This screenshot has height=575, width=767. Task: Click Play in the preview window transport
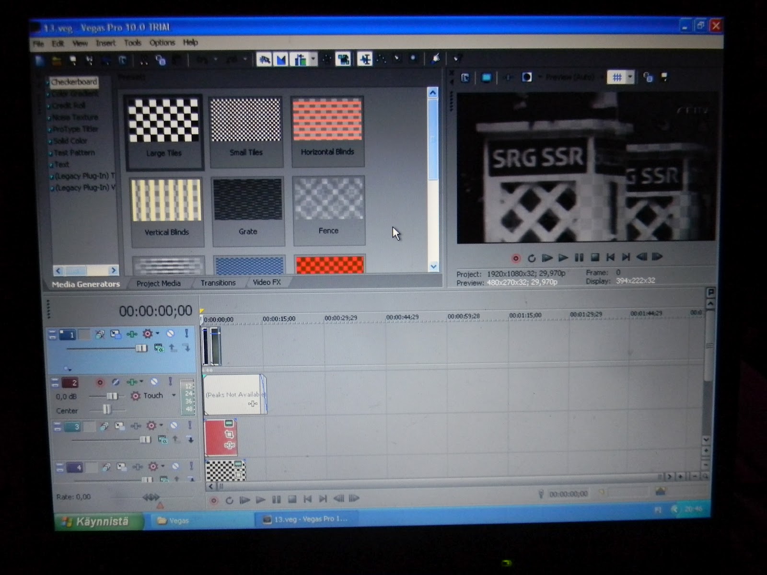pyautogui.click(x=563, y=258)
